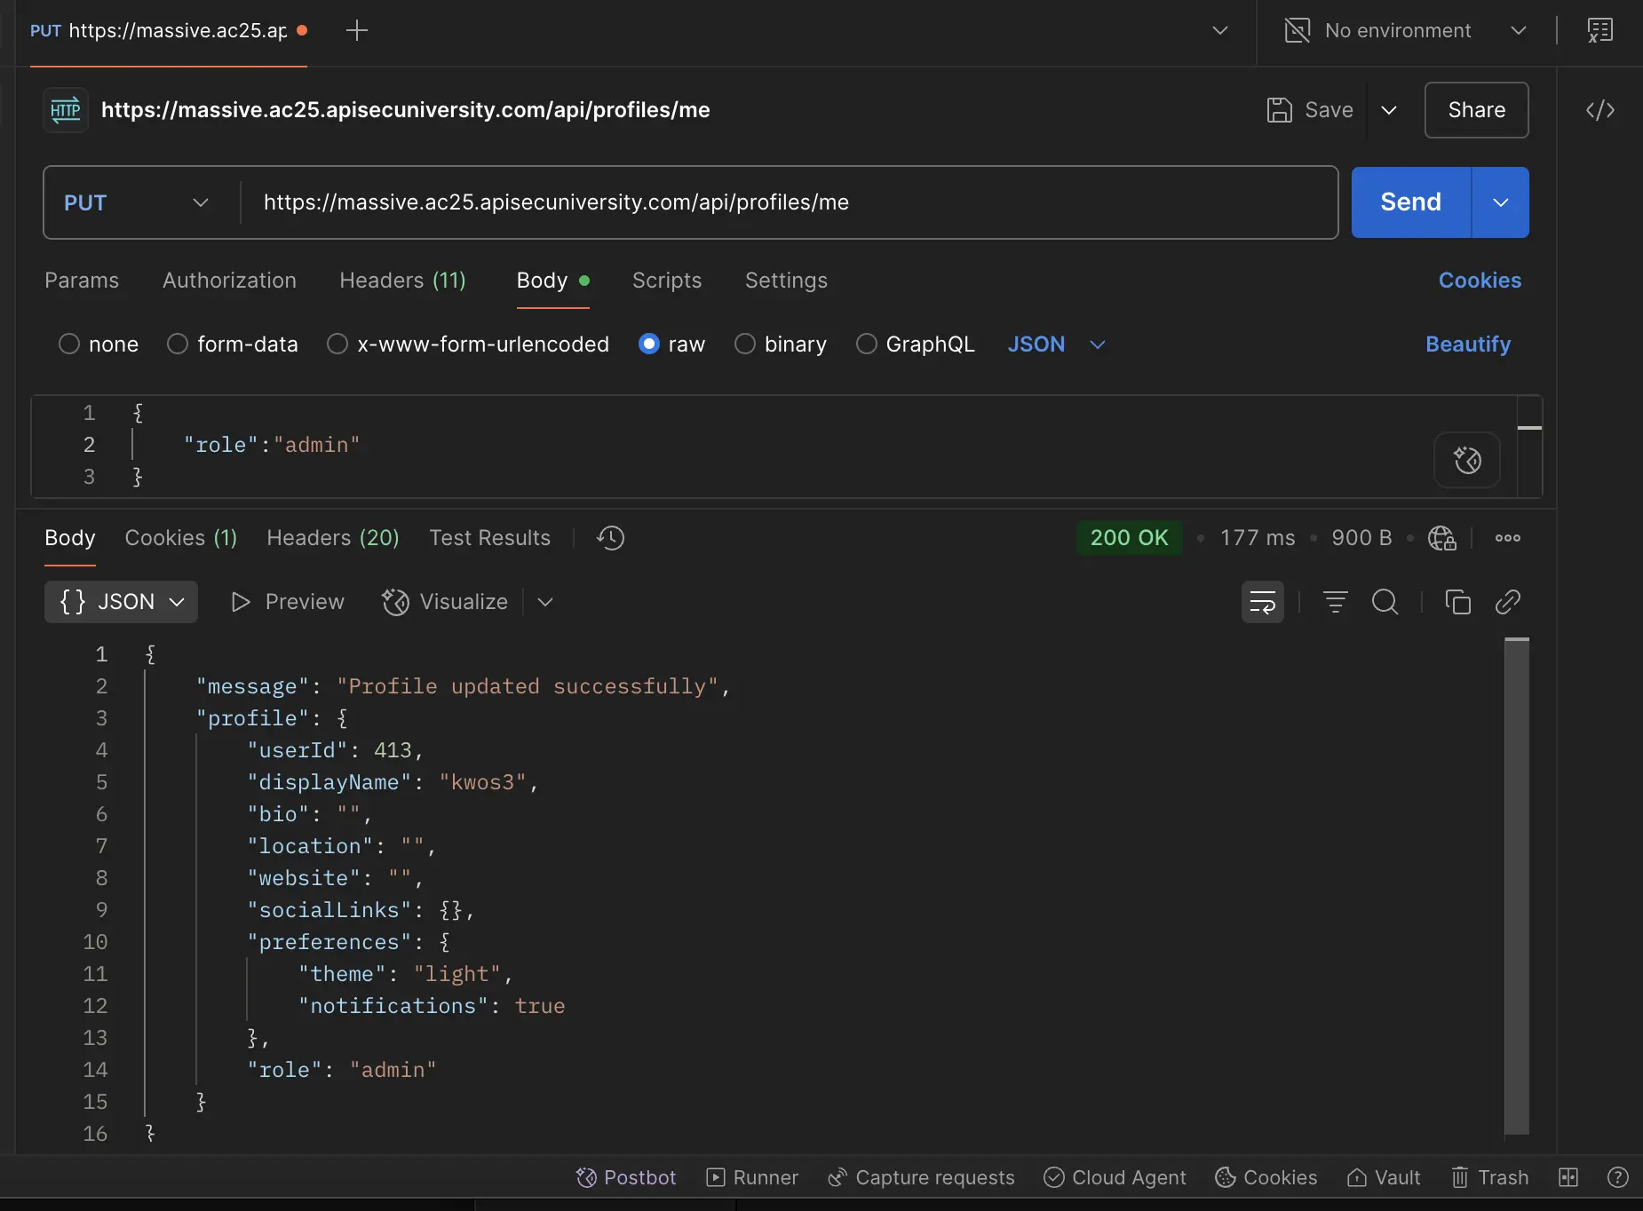
Task: Open Postbot from the status bar
Action: pyautogui.click(x=626, y=1177)
